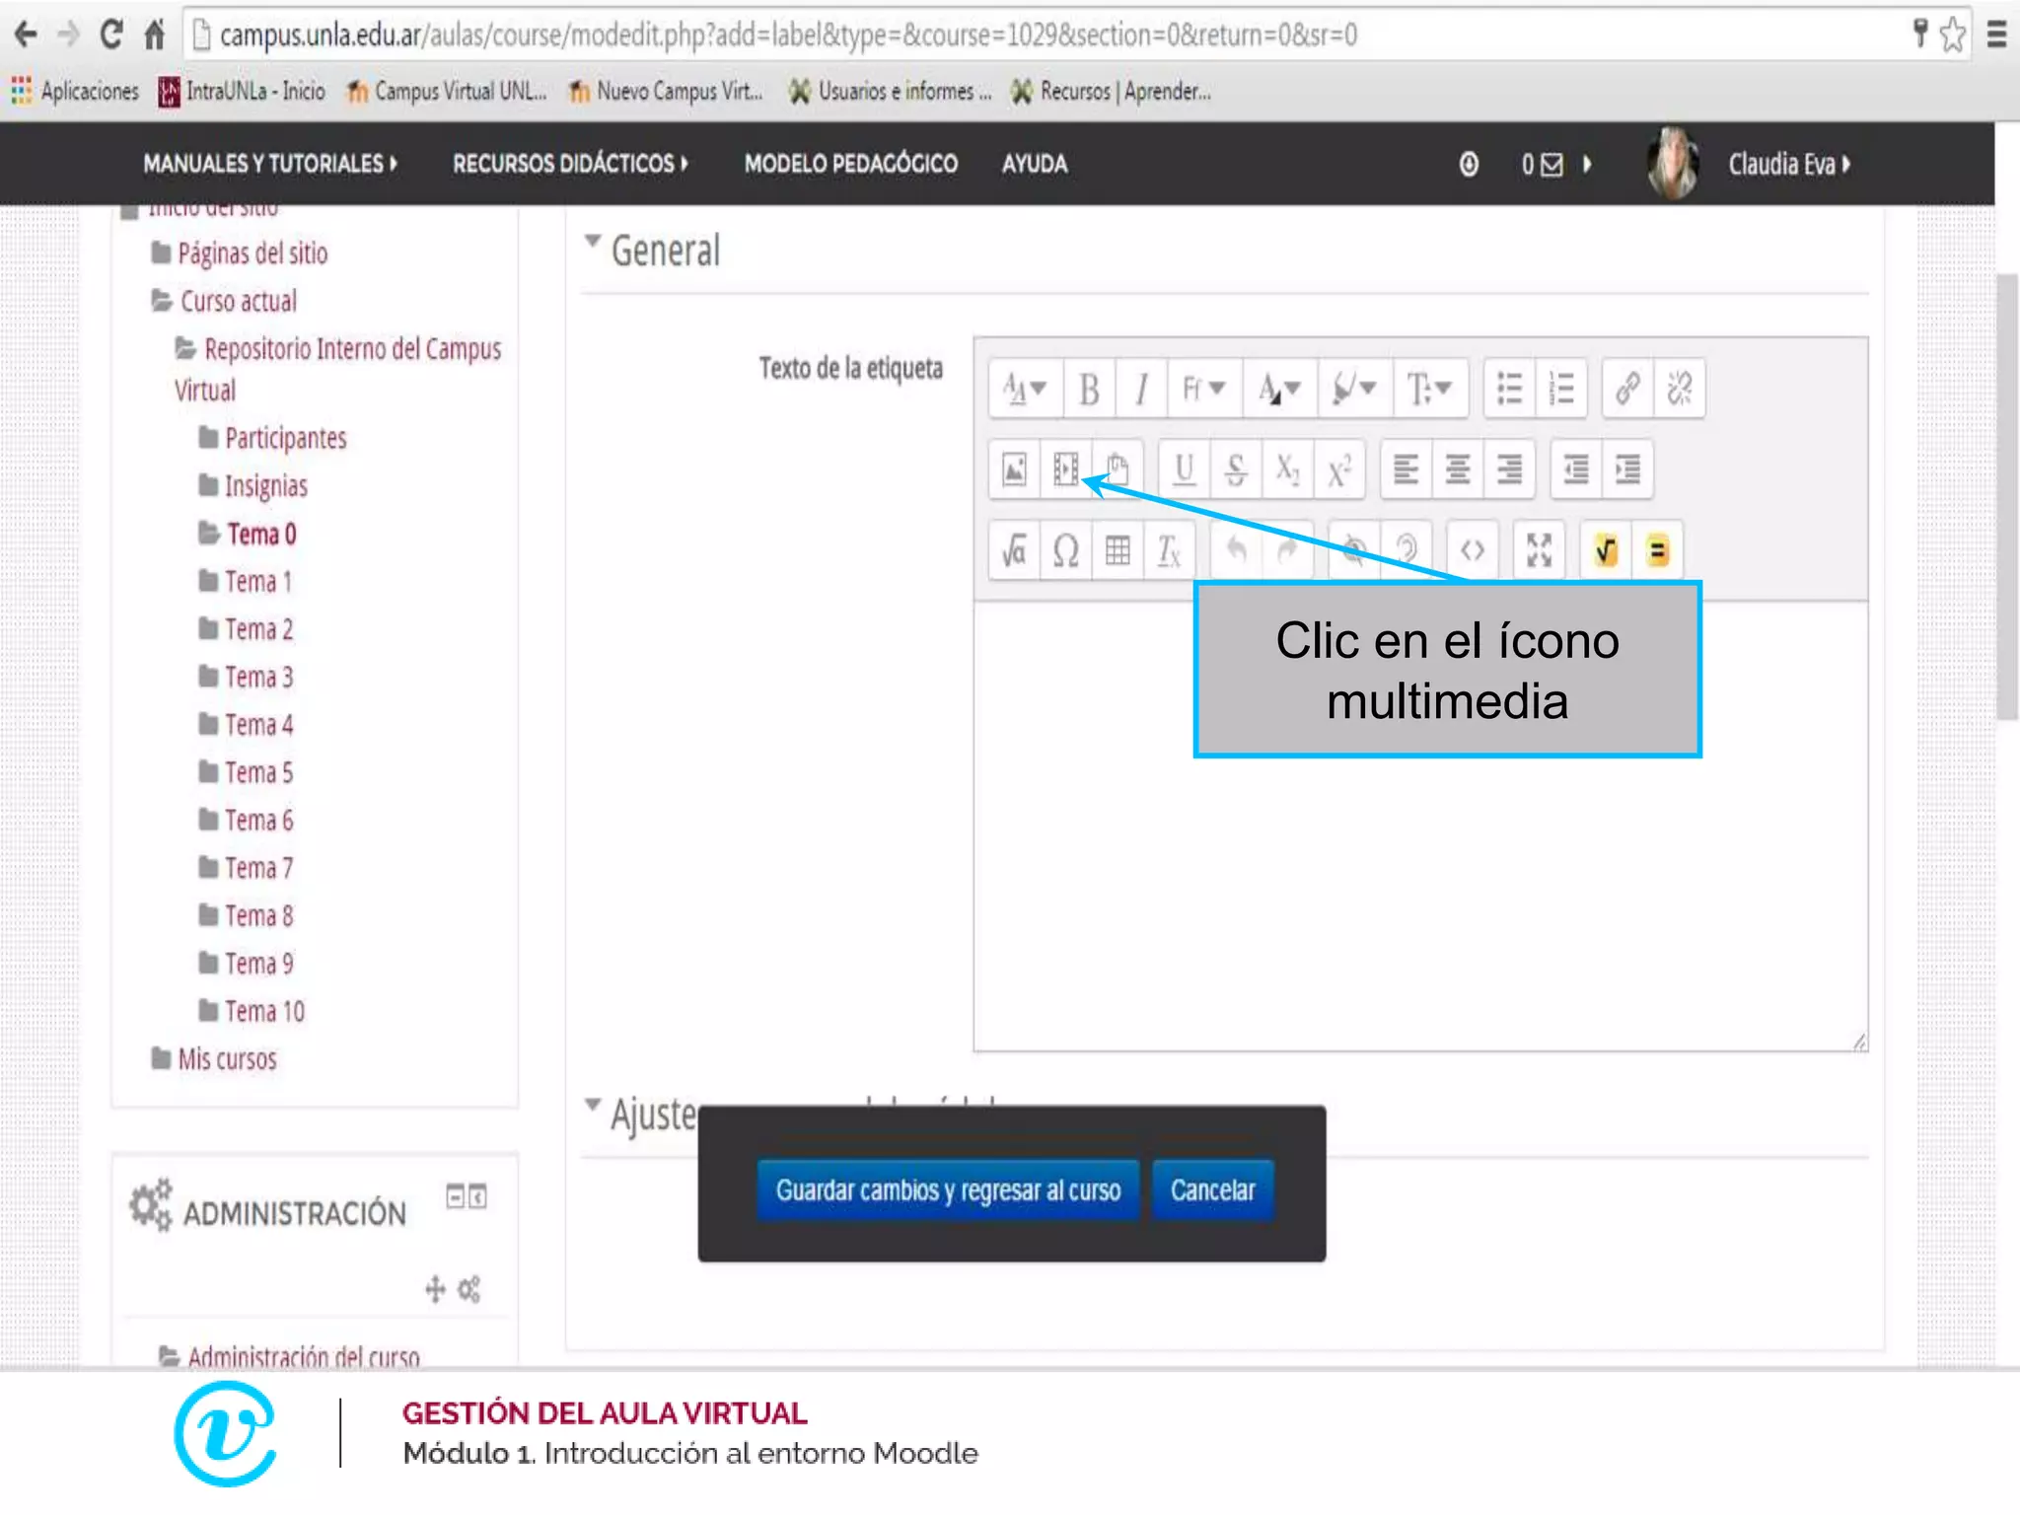
Task: Click the Cancelar button
Action: click(x=1212, y=1190)
